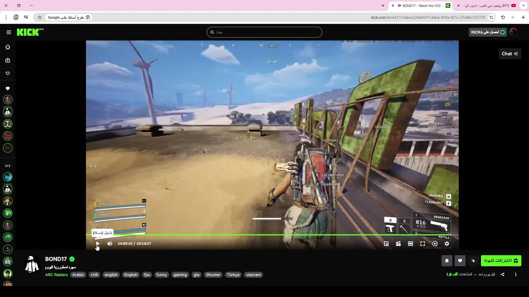Enable picture-in-picture mini player
529x297 pixels.
pos(386,244)
